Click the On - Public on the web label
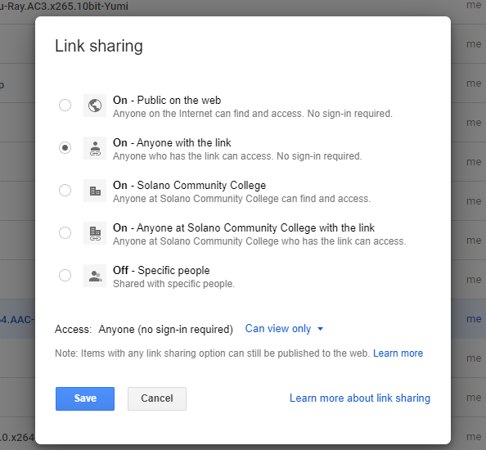 coord(167,100)
